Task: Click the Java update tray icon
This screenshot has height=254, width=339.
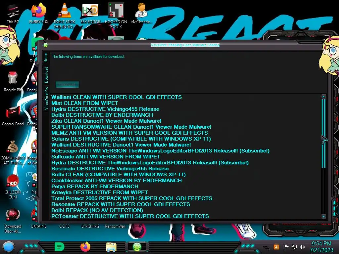Action: tap(276, 247)
